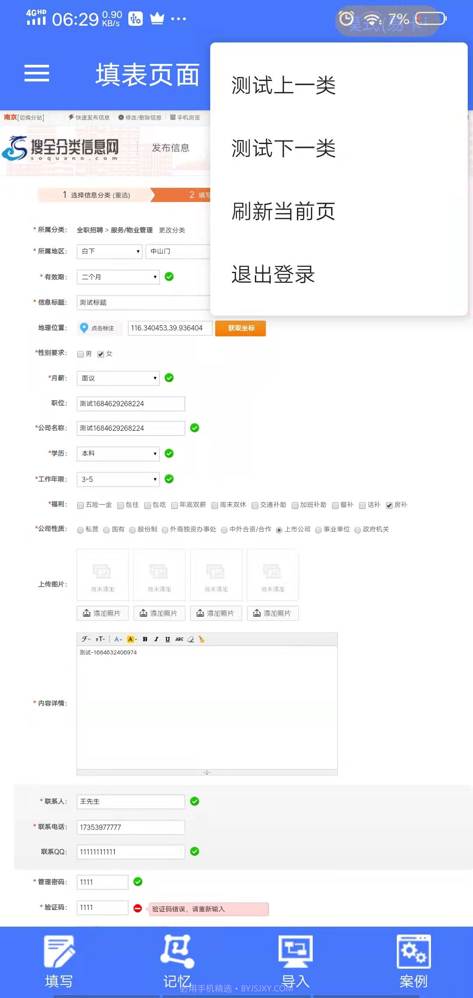Open the font size tool in editor
This screenshot has height=998, width=473.
[x=100, y=639]
